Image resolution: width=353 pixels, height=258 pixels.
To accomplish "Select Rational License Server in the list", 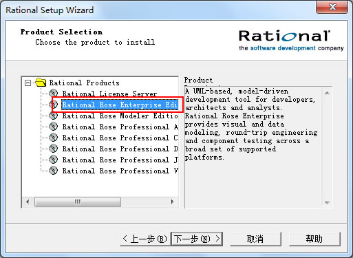I will tap(109, 94).
